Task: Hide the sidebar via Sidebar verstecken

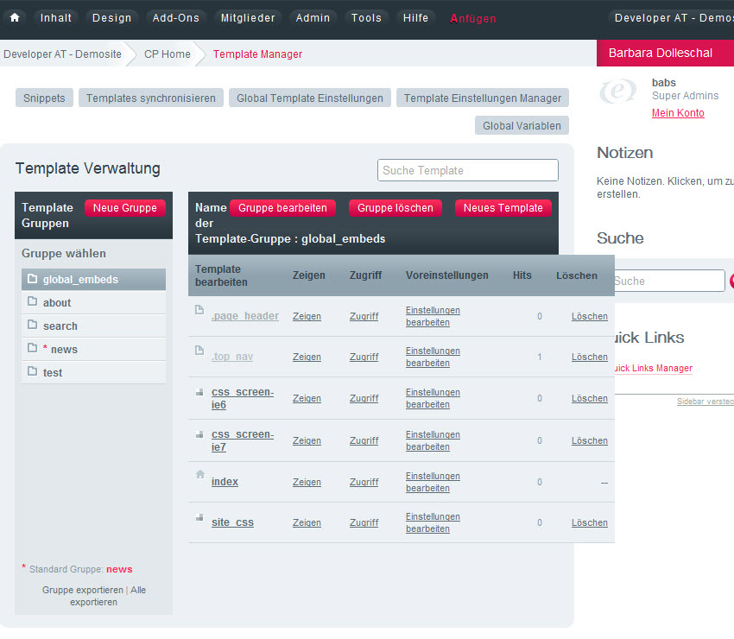Action: 706,402
